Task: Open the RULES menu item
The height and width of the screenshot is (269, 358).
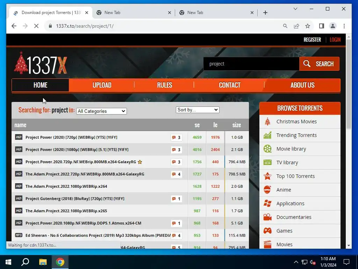Action: click(x=164, y=85)
